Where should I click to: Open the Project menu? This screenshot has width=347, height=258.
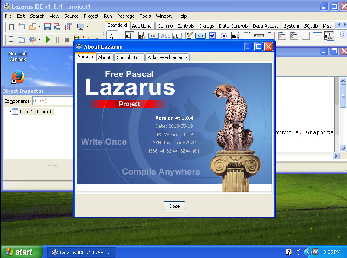point(91,16)
